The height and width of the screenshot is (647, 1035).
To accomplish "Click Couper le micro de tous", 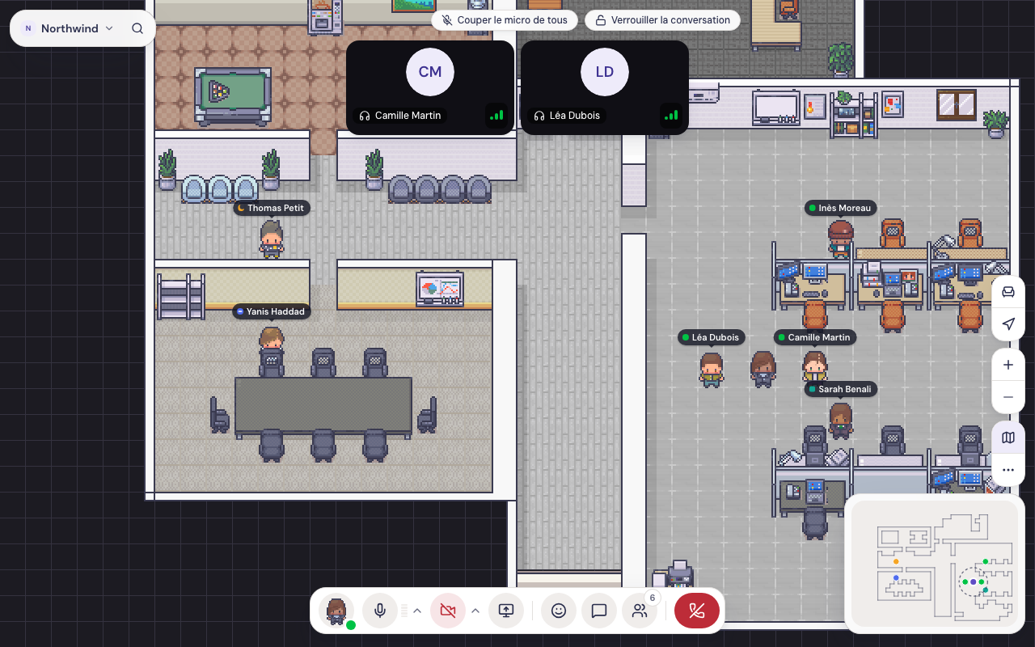I will (505, 20).
